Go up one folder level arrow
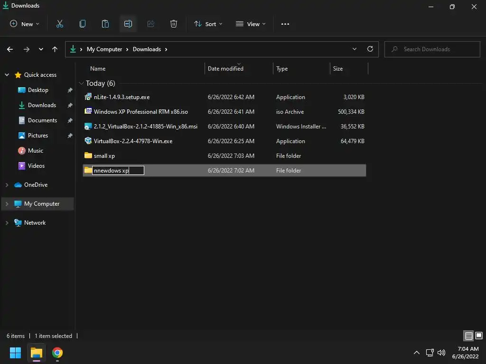Image resolution: width=486 pixels, height=364 pixels. [55, 49]
